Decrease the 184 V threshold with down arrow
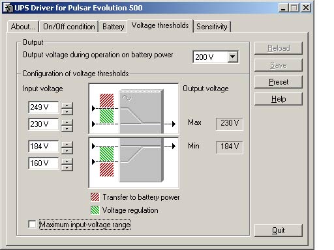 pos(67,151)
